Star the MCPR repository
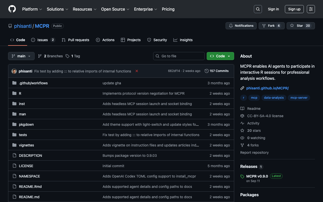Screen dimensions: 323x202 point(301,26)
